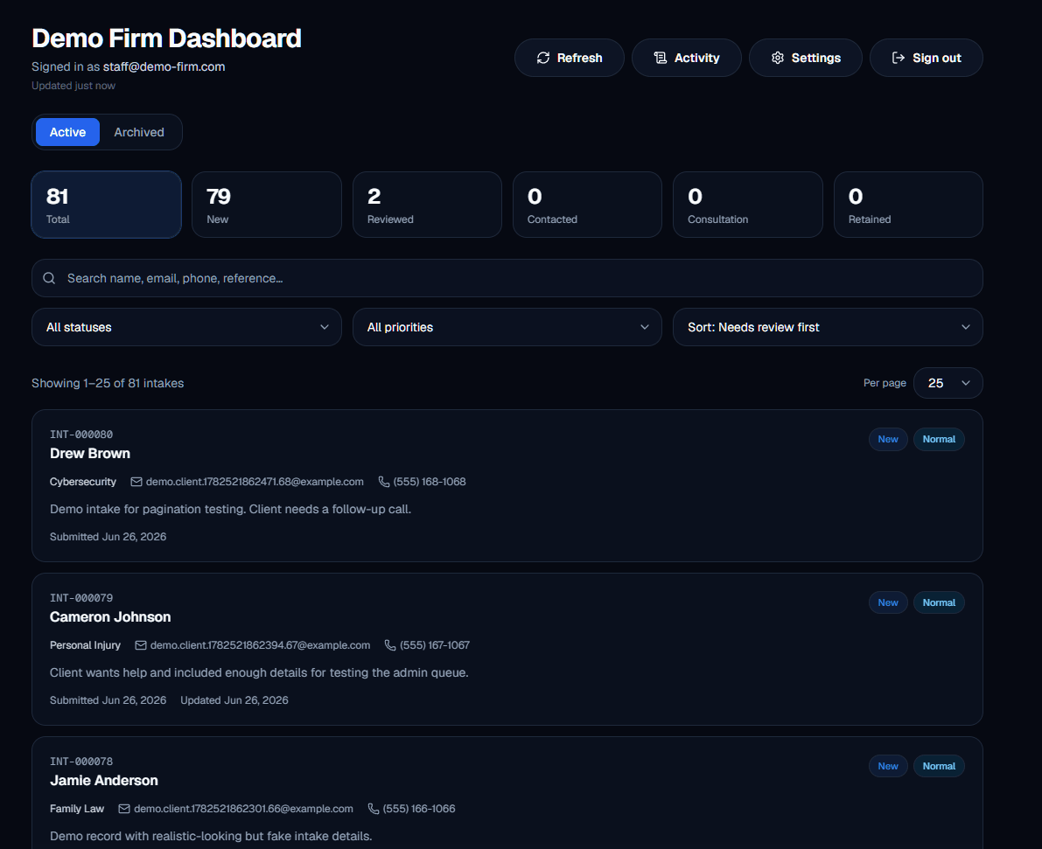Click the phone icon on Drew Brown's card
This screenshot has height=849, width=1042.
pyautogui.click(x=384, y=482)
